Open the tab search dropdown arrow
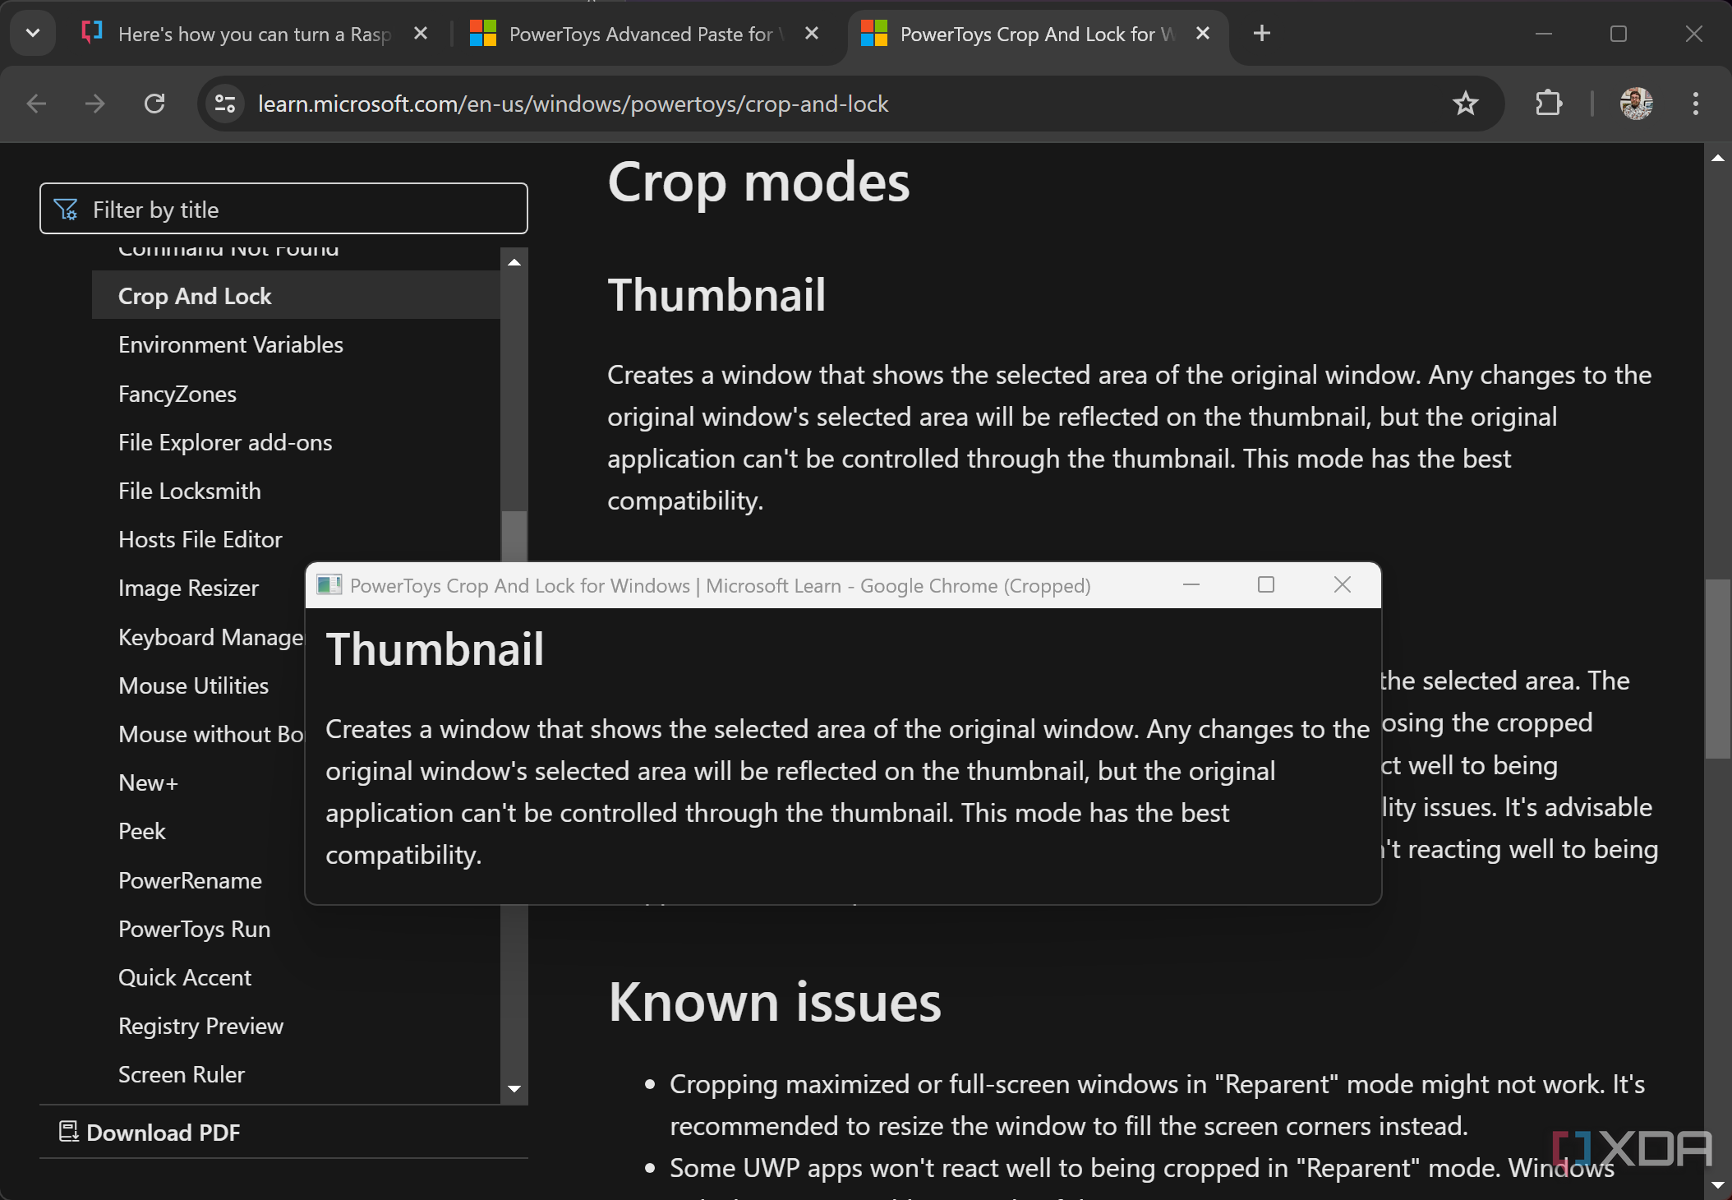Viewport: 1732px width, 1200px height. point(33,34)
